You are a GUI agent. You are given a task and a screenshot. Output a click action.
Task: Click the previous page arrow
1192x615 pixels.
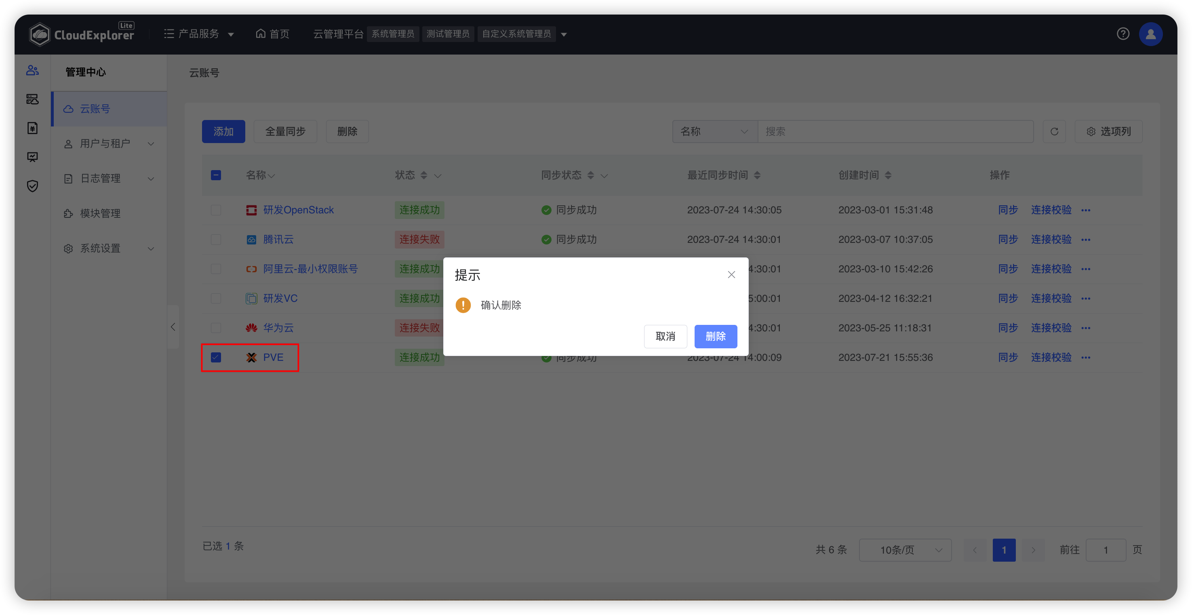(975, 550)
